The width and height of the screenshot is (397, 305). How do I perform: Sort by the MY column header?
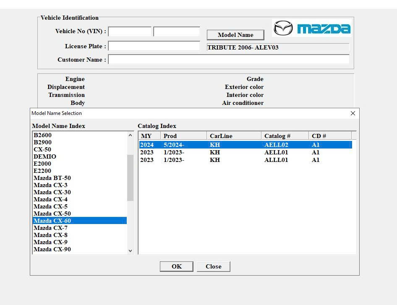149,136
